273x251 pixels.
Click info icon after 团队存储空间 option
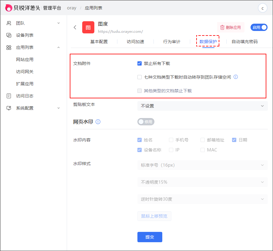click(236, 77)
